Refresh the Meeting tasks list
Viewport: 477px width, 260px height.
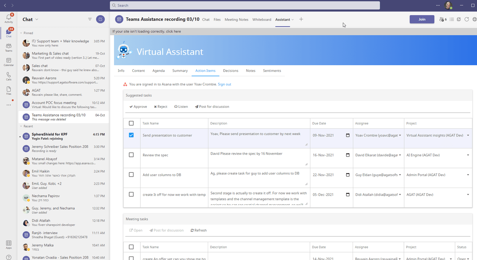[x=199, y=230]
